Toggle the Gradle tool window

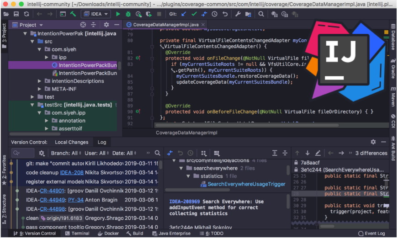393,69
